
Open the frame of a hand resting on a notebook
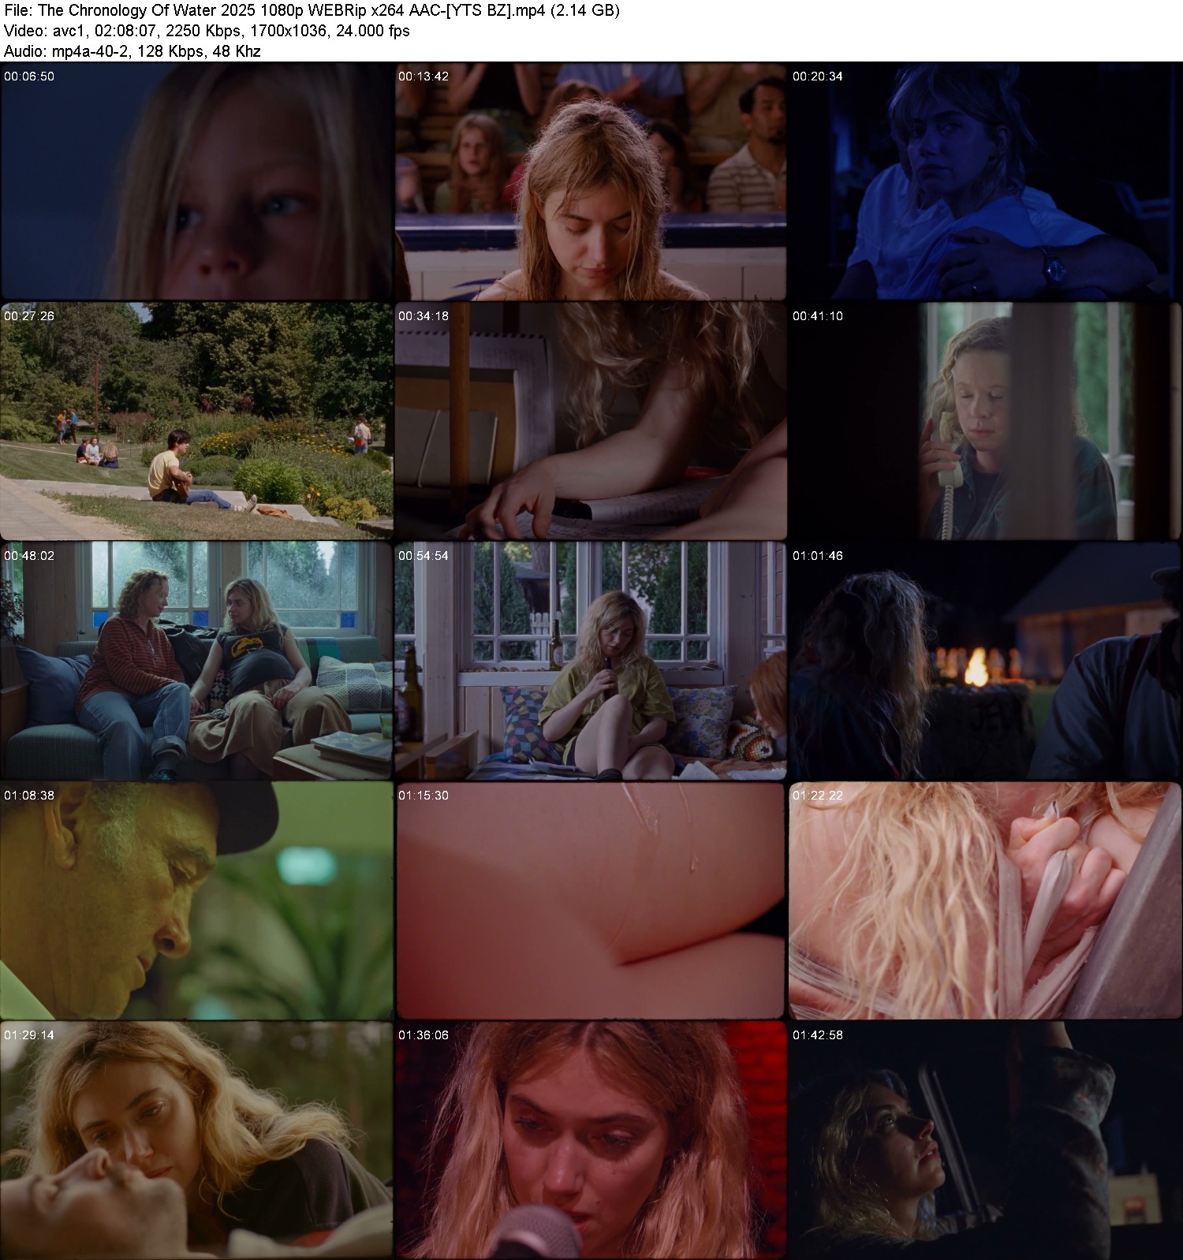[x=591, y=421]
